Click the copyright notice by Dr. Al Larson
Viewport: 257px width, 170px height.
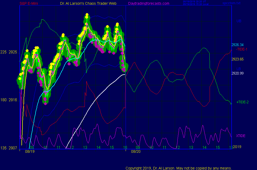[x=179, y=168]
